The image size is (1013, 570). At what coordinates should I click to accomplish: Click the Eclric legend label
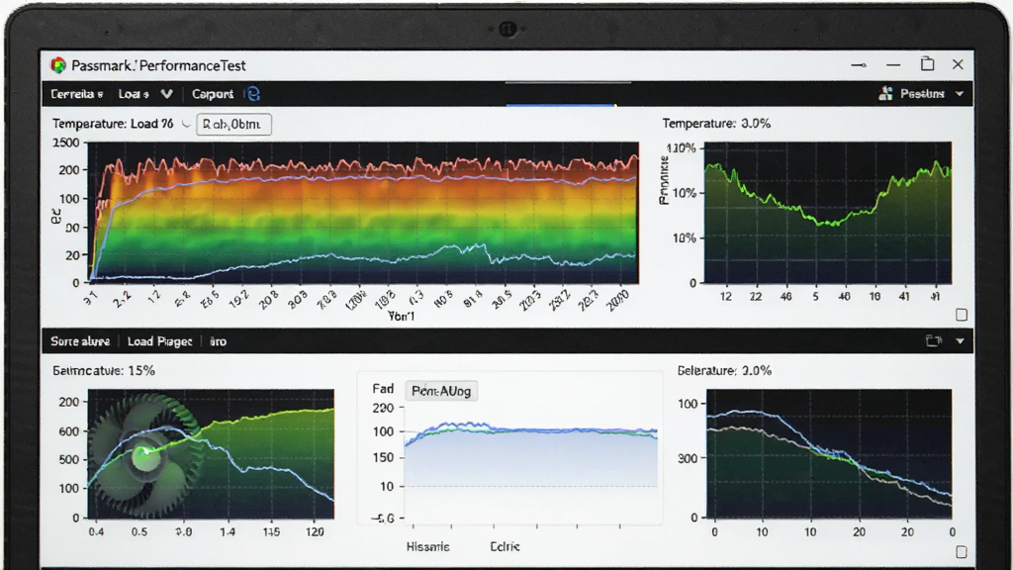point(505,546)
